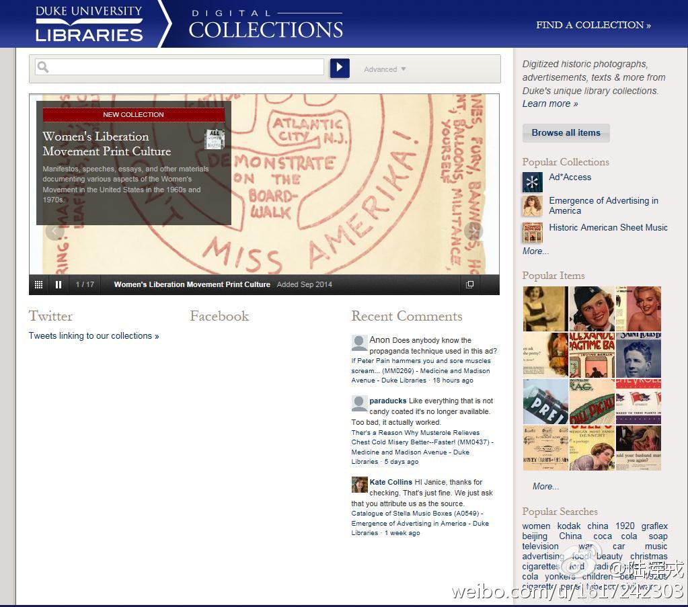Viewport: 688px width, 607px height.
Task: Click the Historic American Sheet Music icon
Action: coord(532,233)
